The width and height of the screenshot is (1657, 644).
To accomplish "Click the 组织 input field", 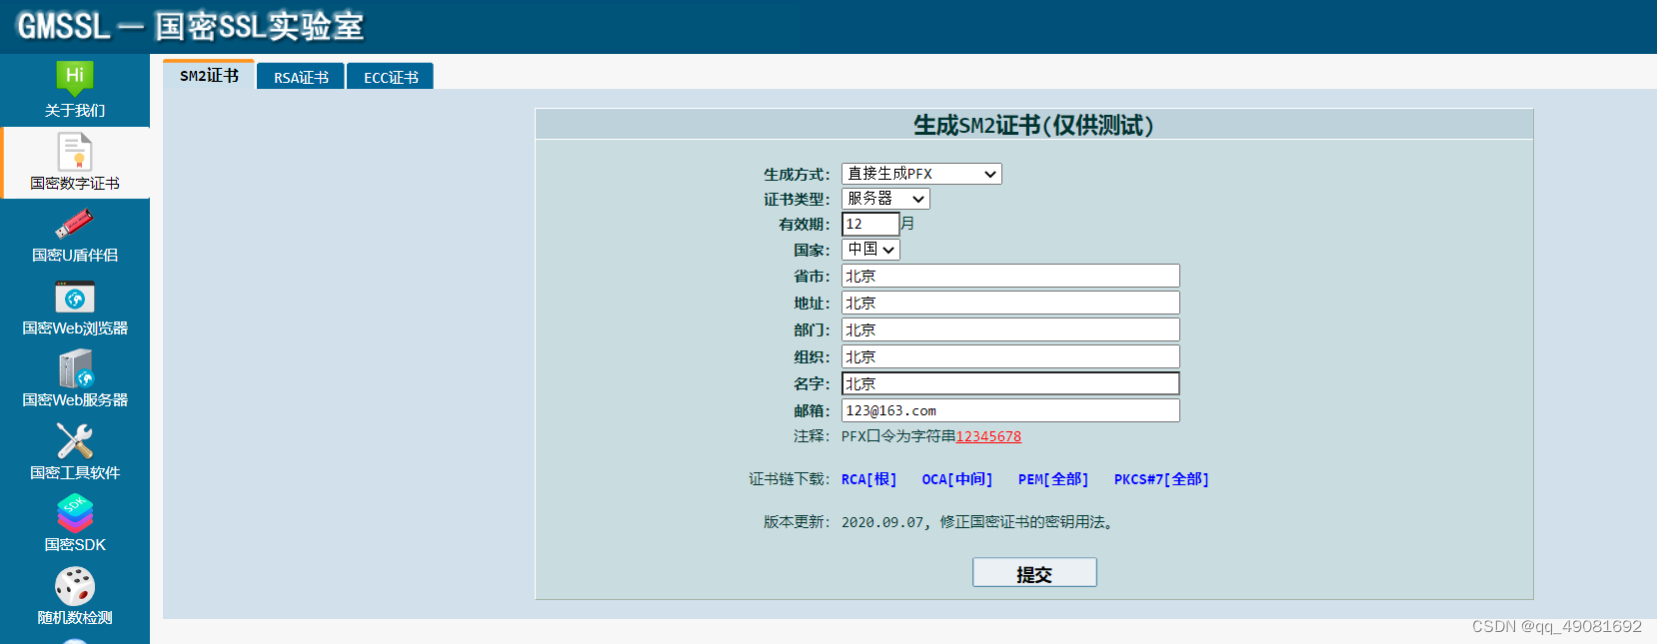I will (x=1010, y=356).
